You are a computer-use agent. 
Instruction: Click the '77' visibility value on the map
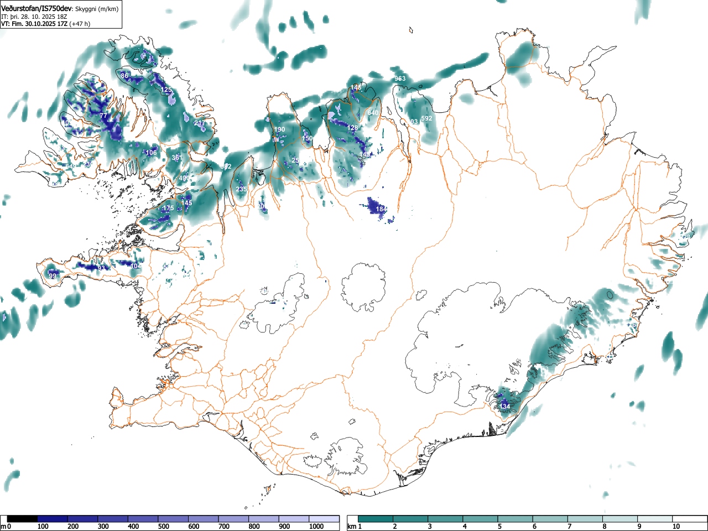coord(103,116)
